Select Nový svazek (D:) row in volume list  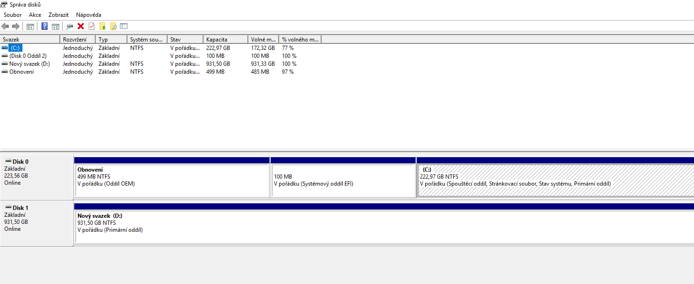(29, 64)
